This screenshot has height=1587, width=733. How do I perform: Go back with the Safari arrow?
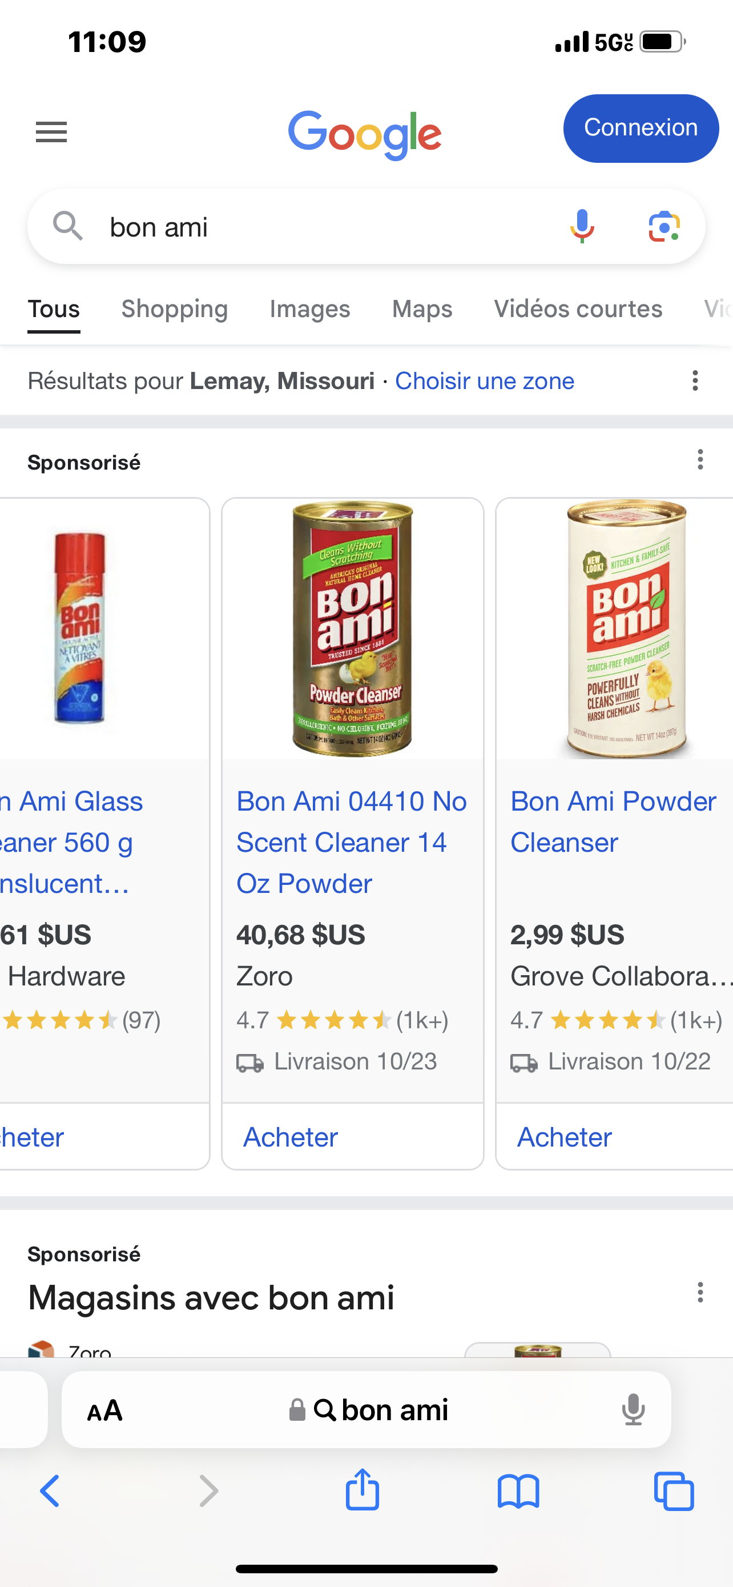coord(50,1492)
